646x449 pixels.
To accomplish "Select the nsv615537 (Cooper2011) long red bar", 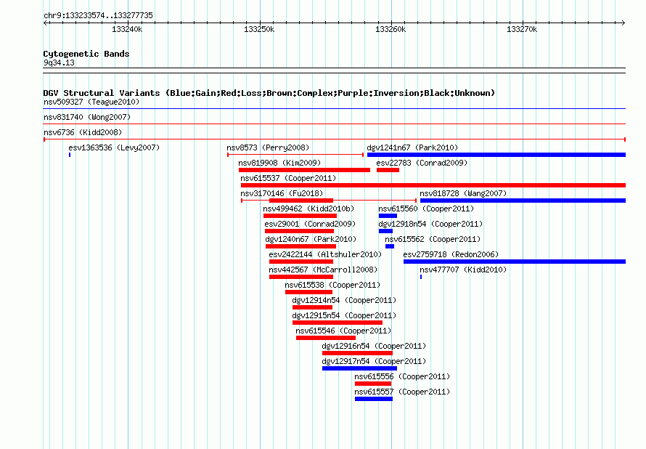I will coord(433,185).
